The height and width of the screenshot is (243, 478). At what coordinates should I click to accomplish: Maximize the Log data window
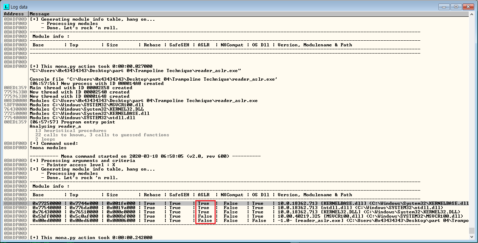[456, 6]
